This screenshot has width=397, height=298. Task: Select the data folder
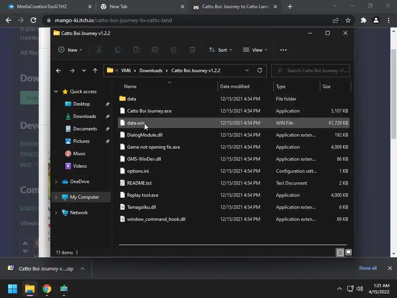coord(234,99)
